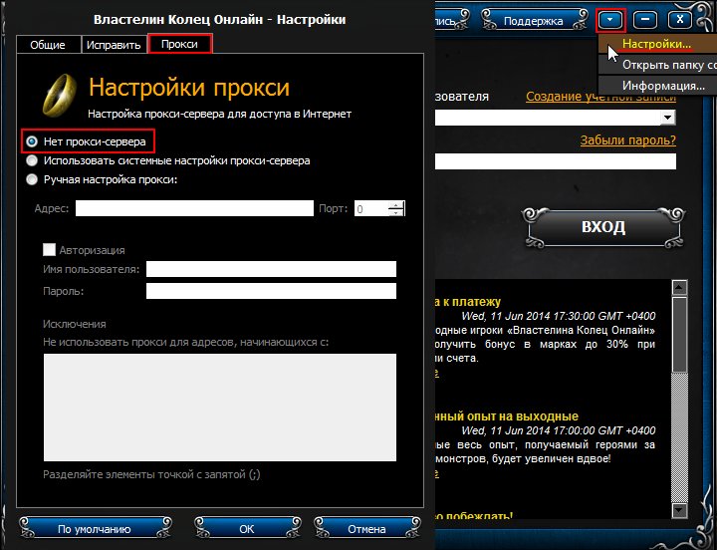717x550 pixels.
Task: Enable the Авторизация checkbox
Action: click(x=49, y=250)
